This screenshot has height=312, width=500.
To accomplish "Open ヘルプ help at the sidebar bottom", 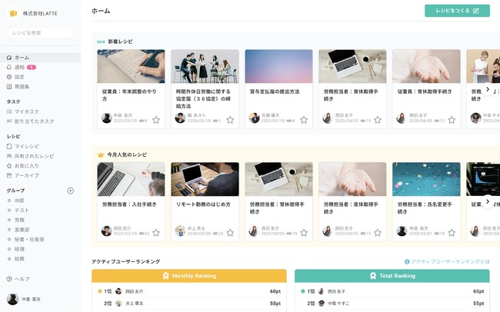I will [x=22, y=279].
